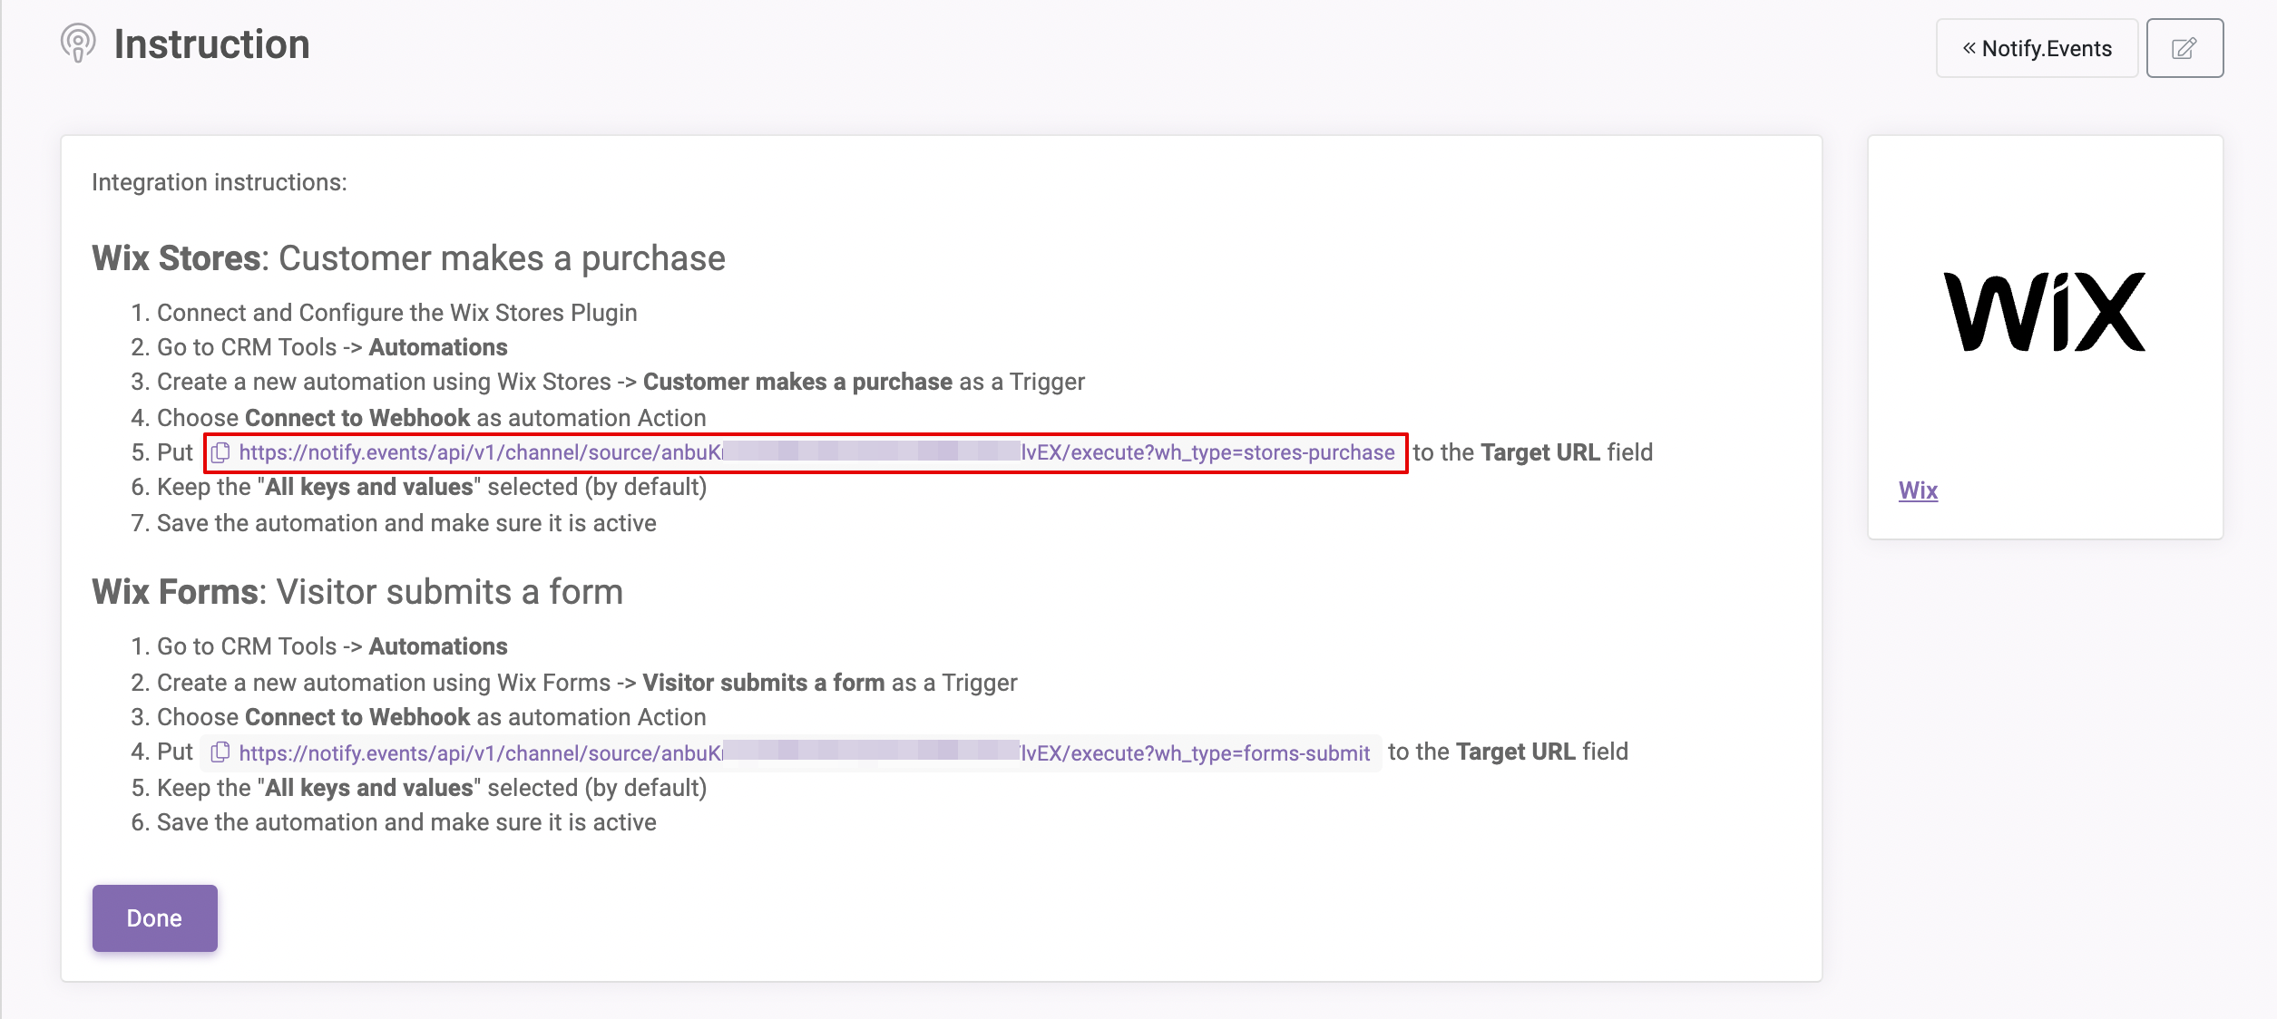
Task: Click the Instruction page heading
Action: pos(212,44)
